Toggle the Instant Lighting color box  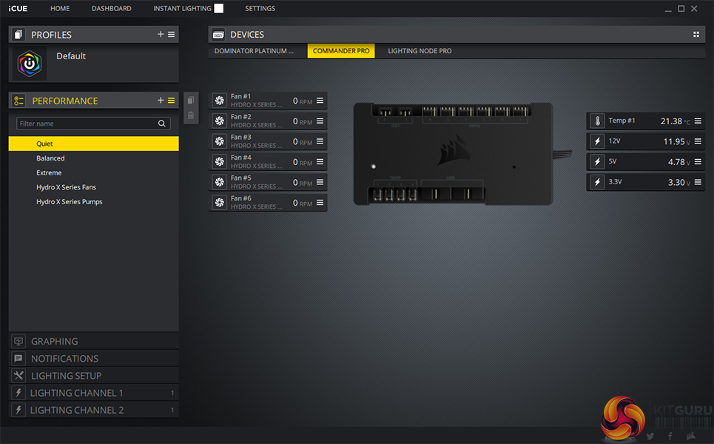click(x=219, y=8)
